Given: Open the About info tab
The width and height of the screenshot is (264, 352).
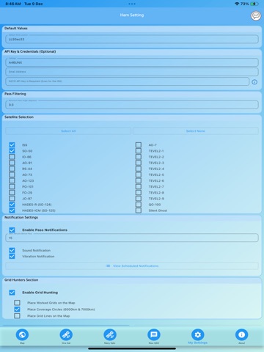Looking at the screenshot, I should [x=241, y=334].
